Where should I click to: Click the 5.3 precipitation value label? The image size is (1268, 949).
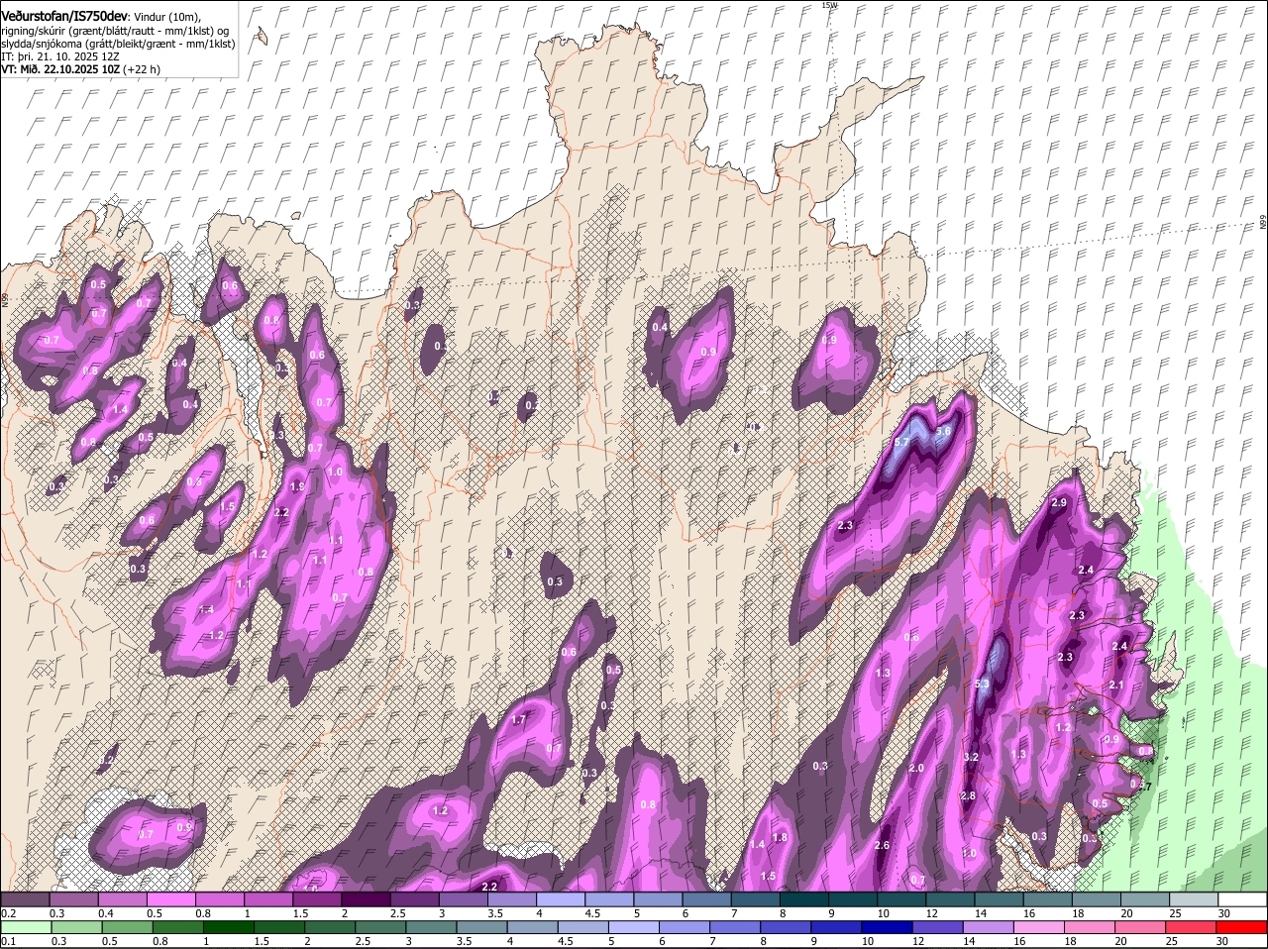click(x=983, y=685)
